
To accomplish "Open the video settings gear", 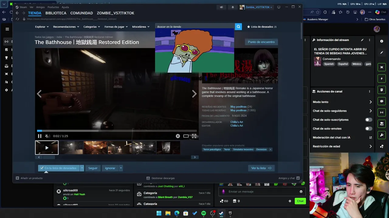I will 178,136.
